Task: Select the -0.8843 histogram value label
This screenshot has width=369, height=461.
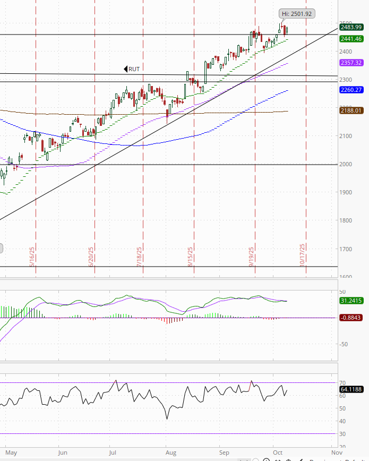Action: click(351, 318)
